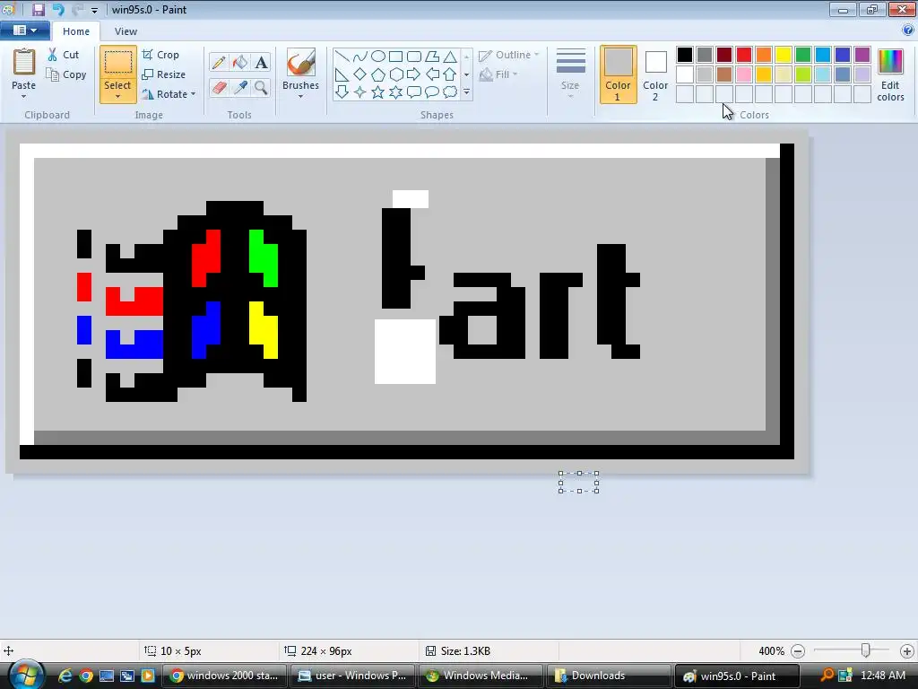Expand the Select dropdown arrow
The width and height of the screenshot is (918, 689).
point(117,97)
